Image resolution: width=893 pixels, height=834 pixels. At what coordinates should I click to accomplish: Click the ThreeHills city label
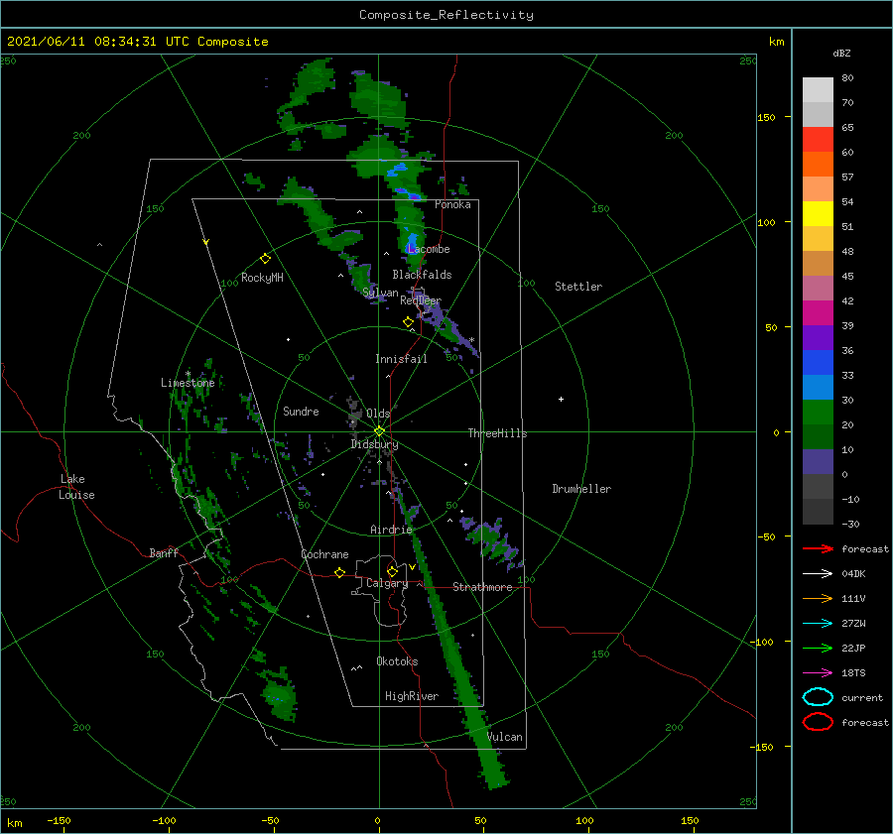click(497, 433)
